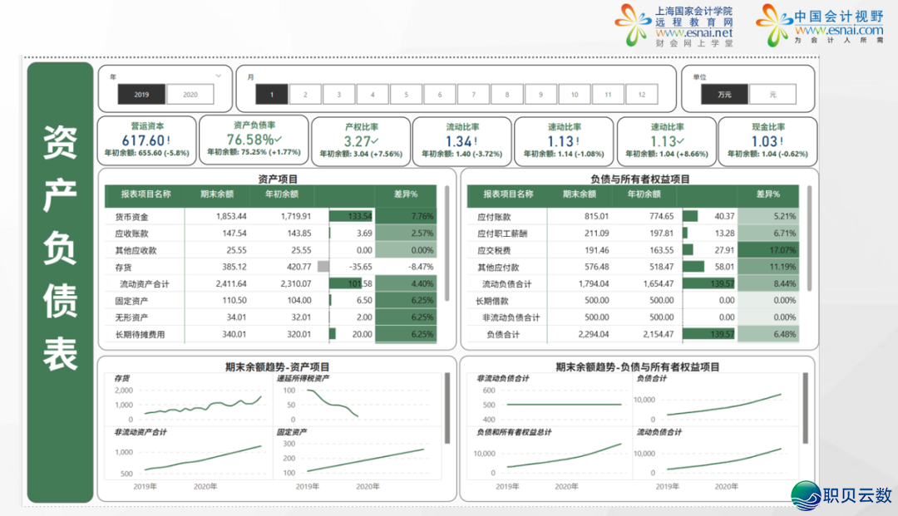This screenshot has width=898, height=516.
Task: Click the checkmark icon on 产权比率 card
Action: [x=374, y=141]
